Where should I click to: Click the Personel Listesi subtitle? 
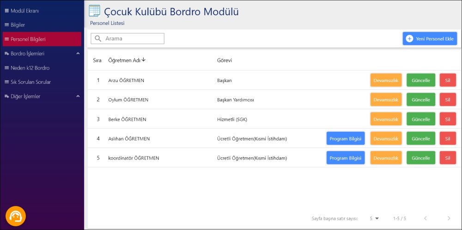tap(107, 23)
